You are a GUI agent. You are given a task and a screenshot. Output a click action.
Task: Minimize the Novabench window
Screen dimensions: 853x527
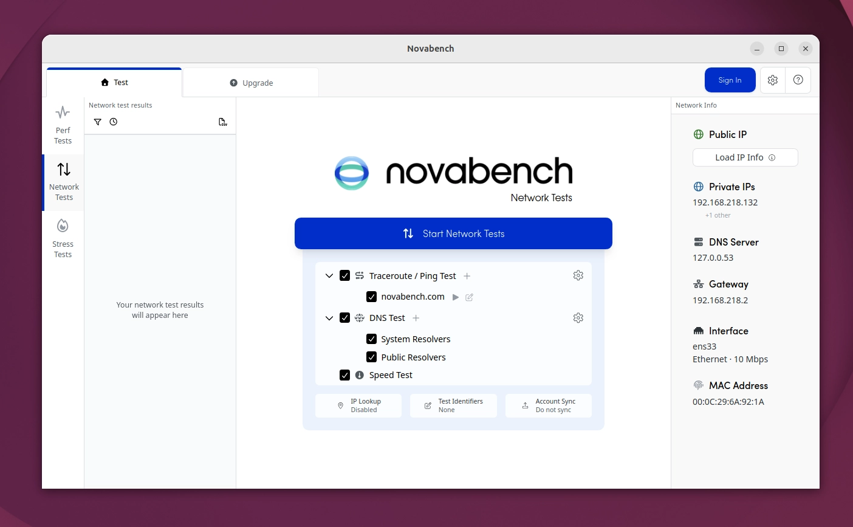point(757,49)
